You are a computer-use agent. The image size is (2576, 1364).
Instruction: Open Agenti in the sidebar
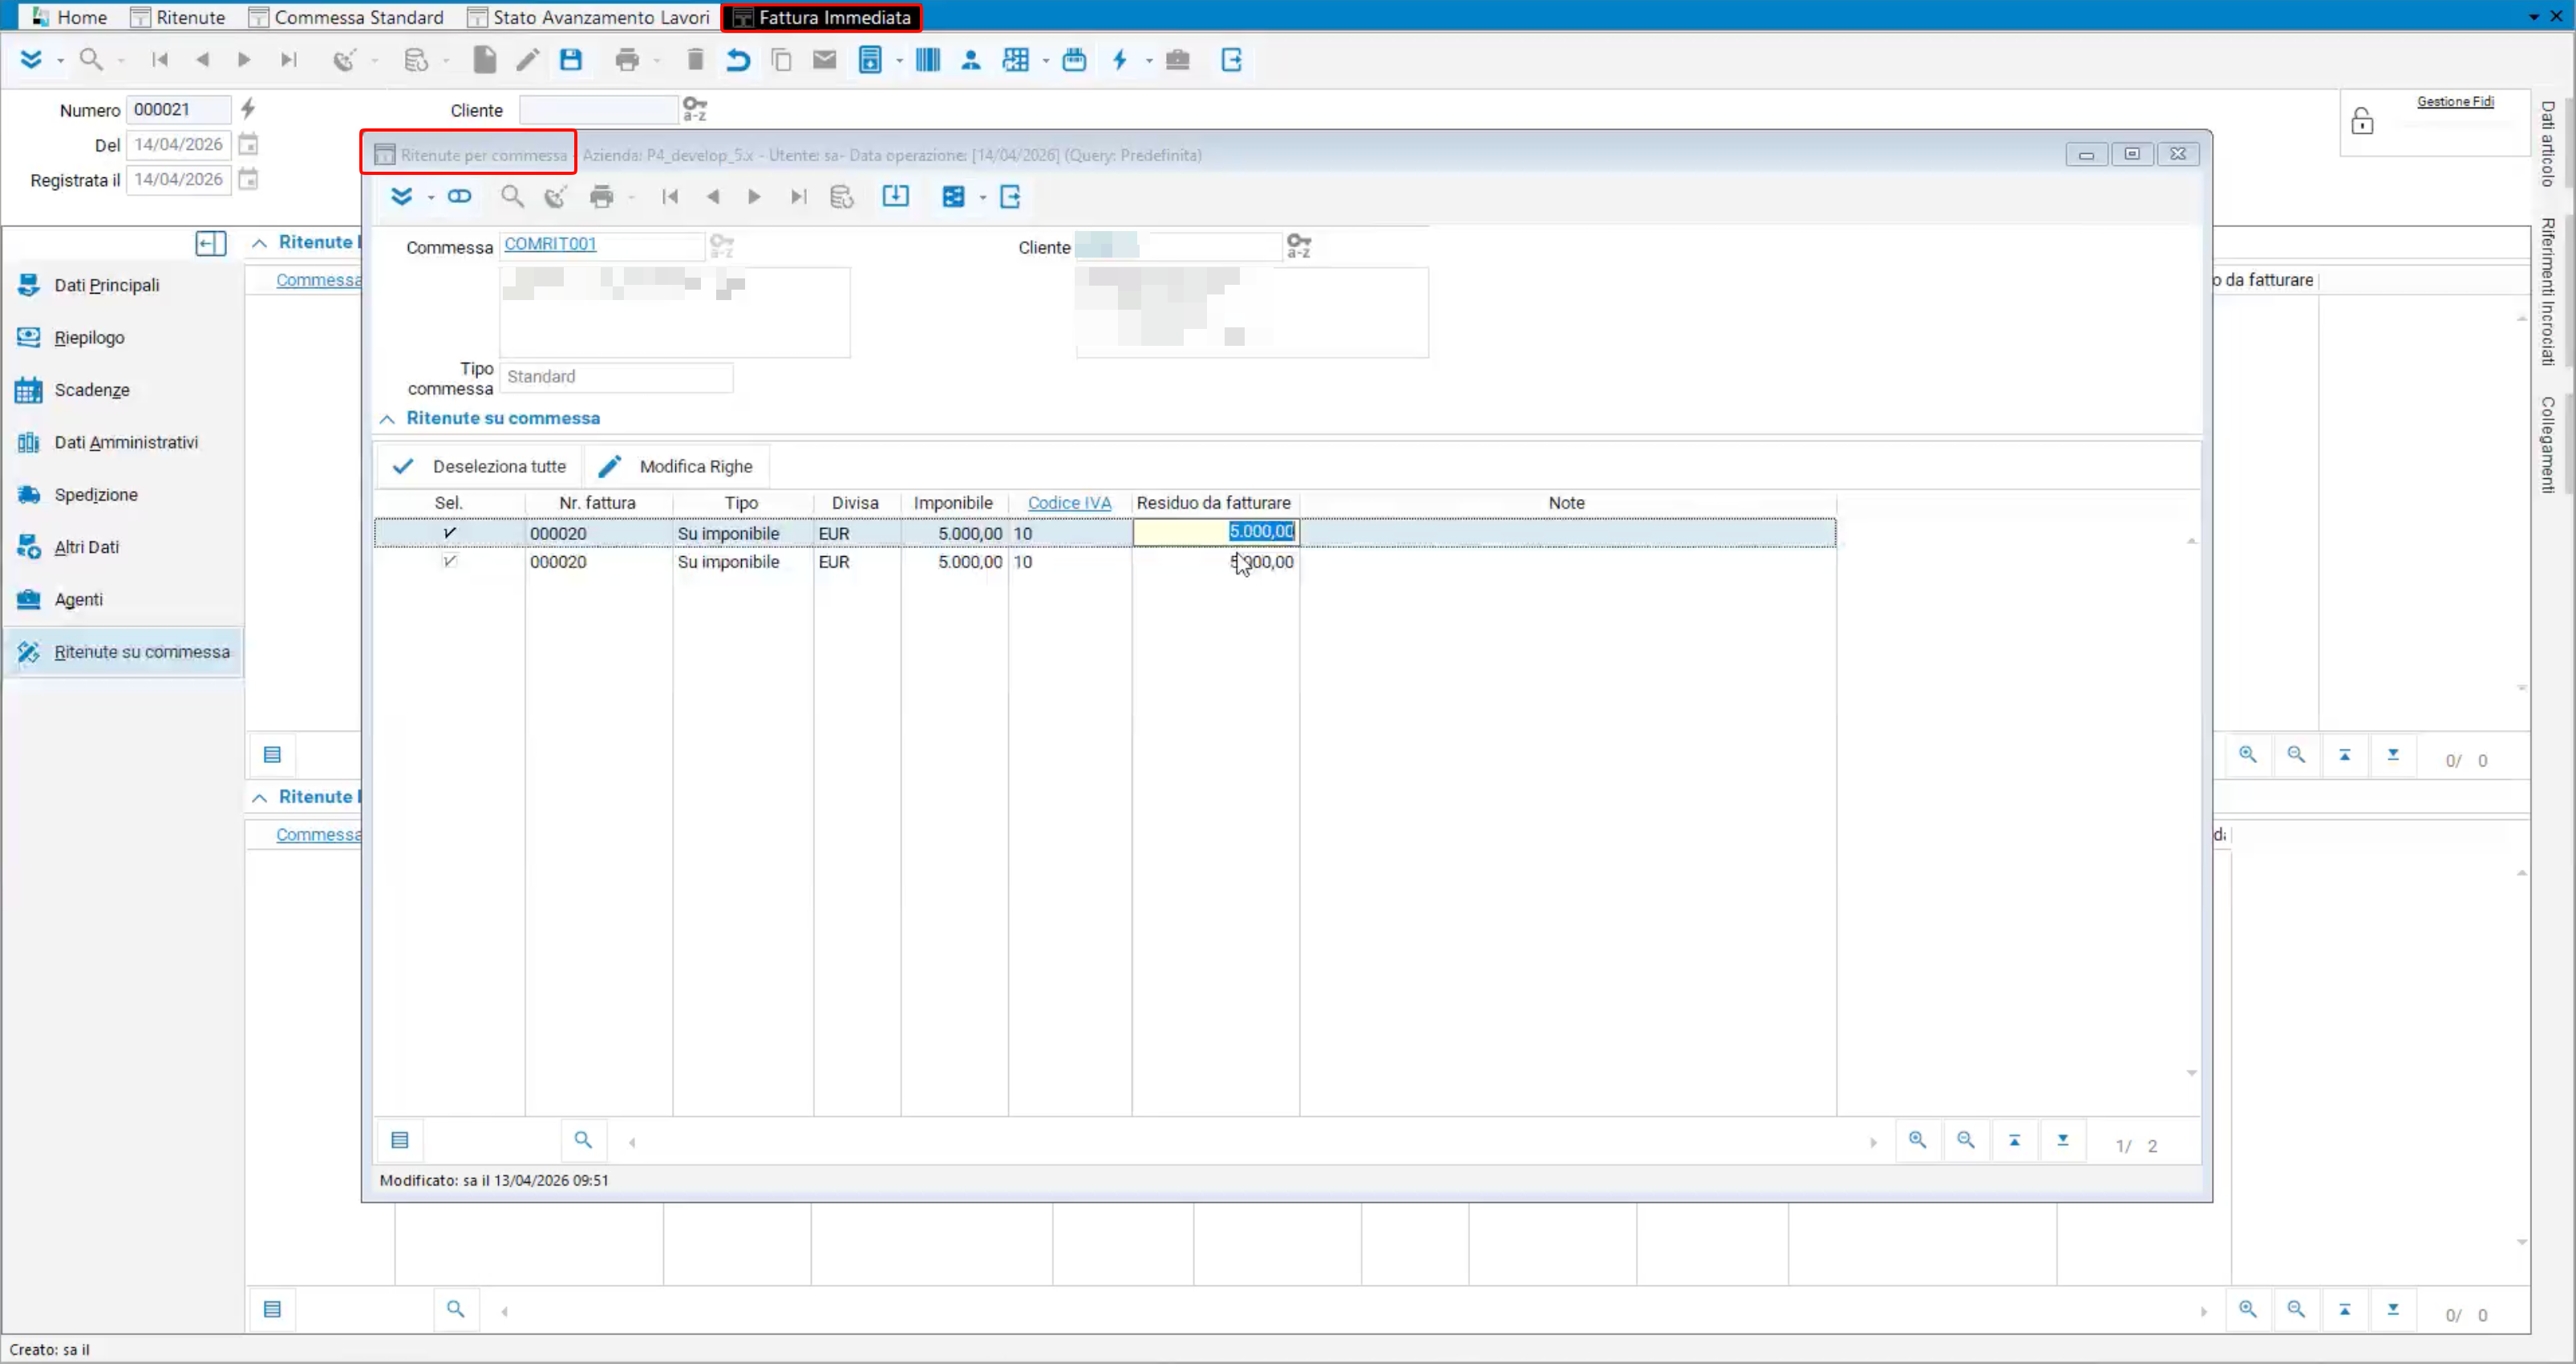pyautogui.click(x=78, y=599)
